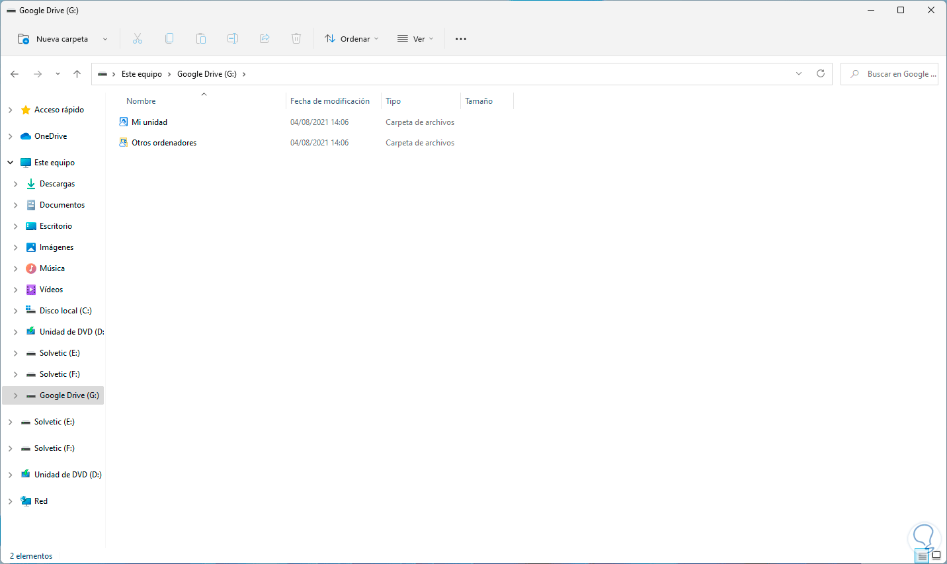Viewport: 947px width, 564px height.
Task: Expand the Descargas tree node
Action: pyautogui.click(x=15, y=184)
